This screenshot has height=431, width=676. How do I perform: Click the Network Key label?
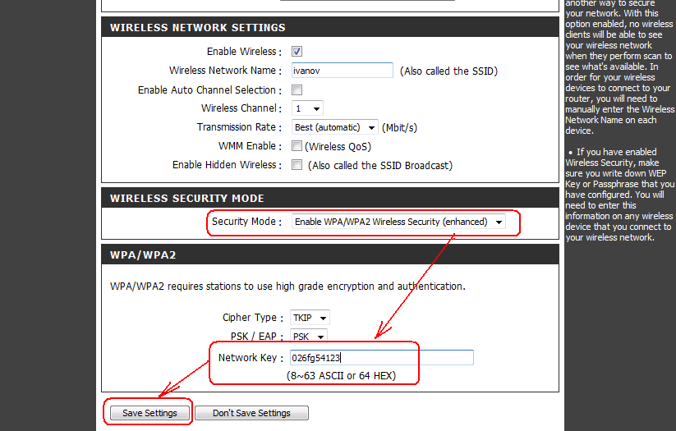tap(251, 357)
